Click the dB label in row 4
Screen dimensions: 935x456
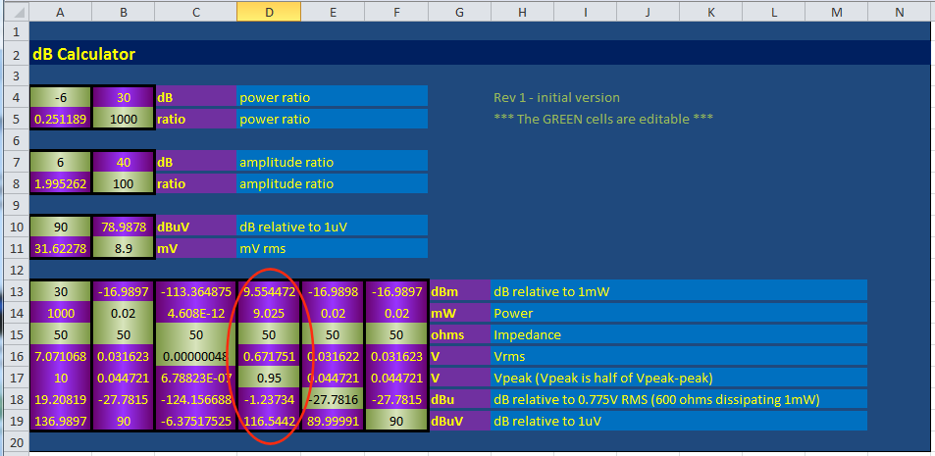pyautogui.click(x=196, y=97)
